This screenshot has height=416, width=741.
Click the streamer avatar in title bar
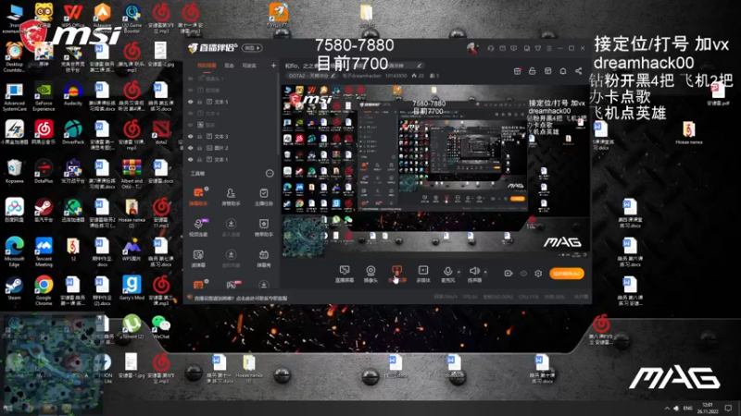(x=471, y=48)
